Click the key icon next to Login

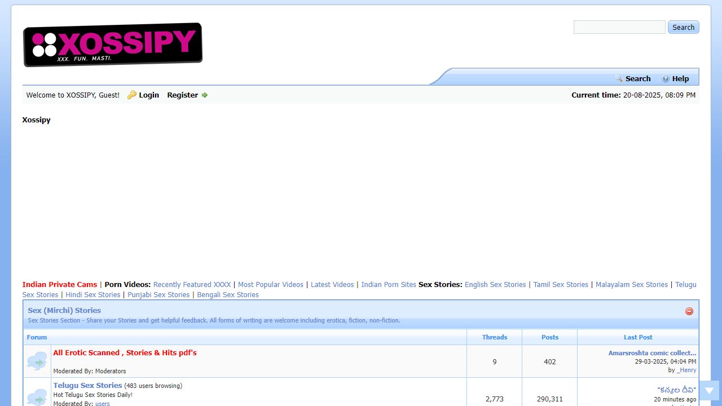click(x=131, y=95)
